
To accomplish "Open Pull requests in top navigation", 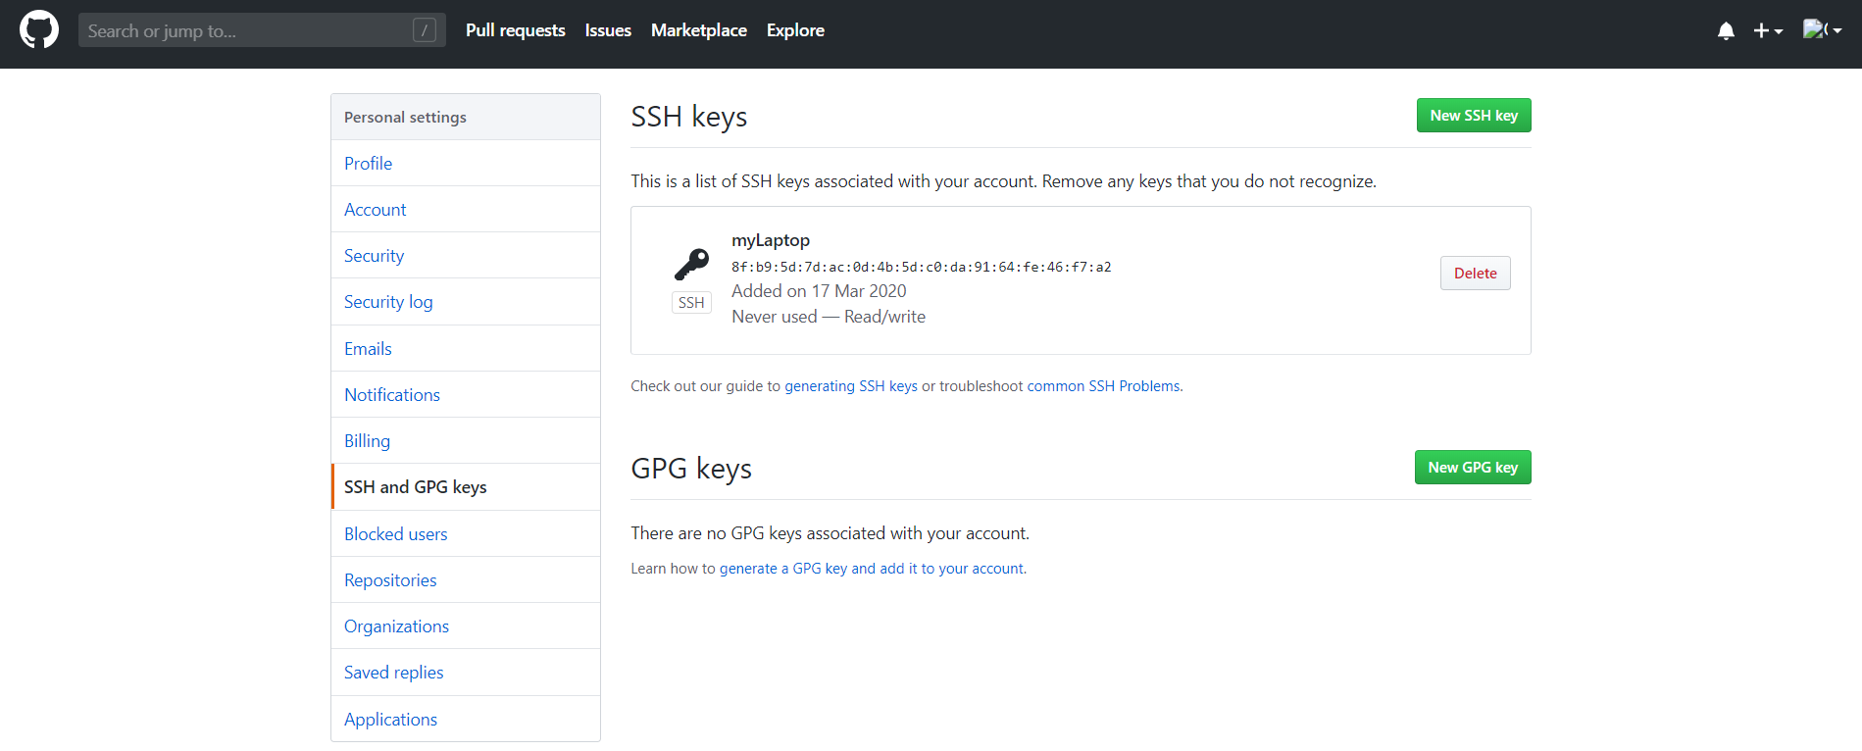I will coord(515,30).
